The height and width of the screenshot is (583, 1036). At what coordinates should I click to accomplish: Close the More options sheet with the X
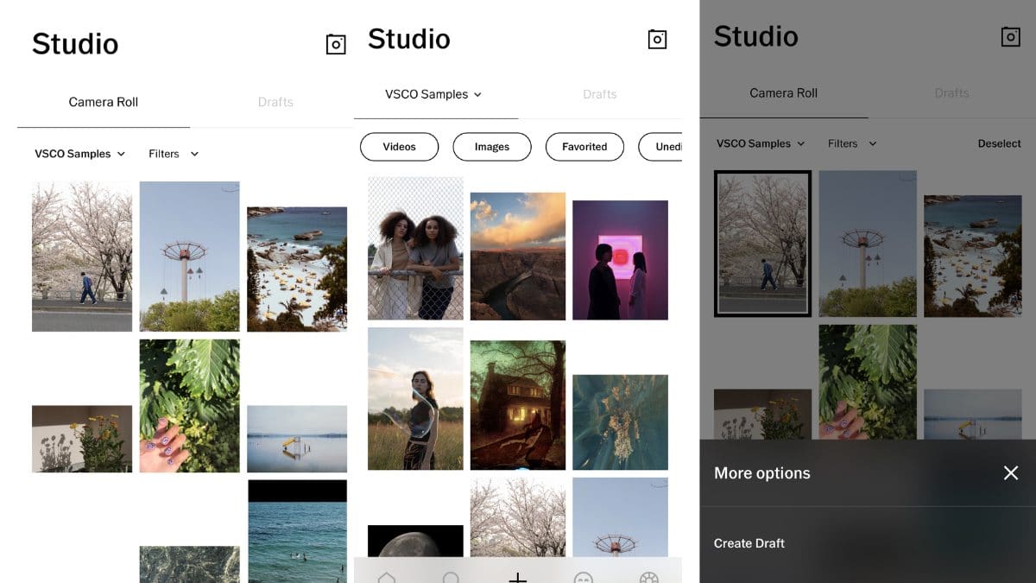(x=1011, y=472)
